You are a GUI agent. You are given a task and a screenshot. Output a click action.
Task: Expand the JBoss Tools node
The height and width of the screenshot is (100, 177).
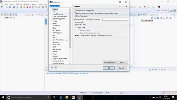[51, 44]
